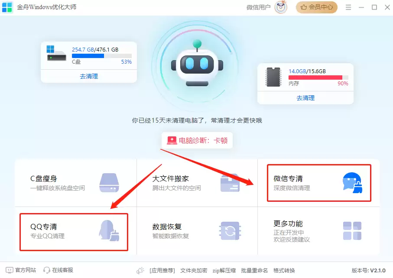
Task: Click the app logo in title bar
Action: coord(7,7)
